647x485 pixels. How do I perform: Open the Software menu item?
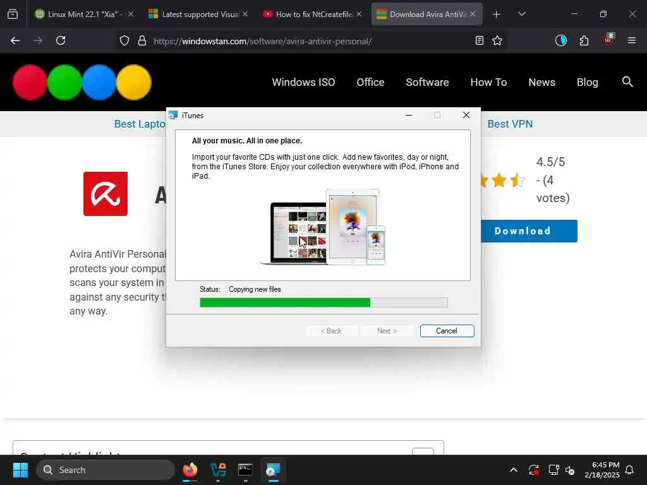pyautogui.click(x=428, y=82)
